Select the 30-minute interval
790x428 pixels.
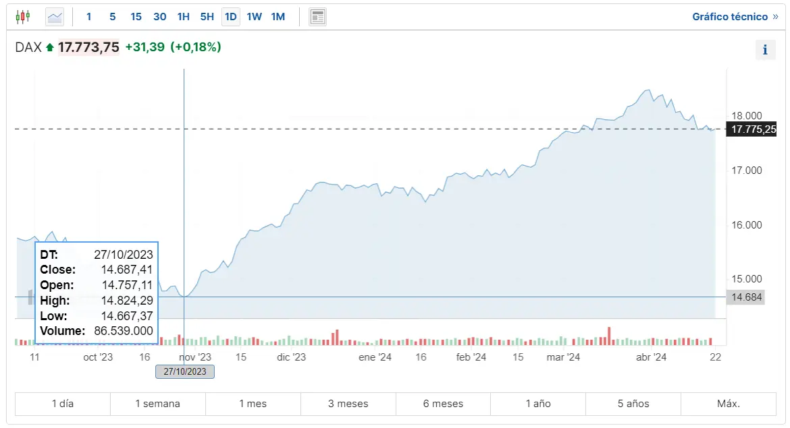159,16
